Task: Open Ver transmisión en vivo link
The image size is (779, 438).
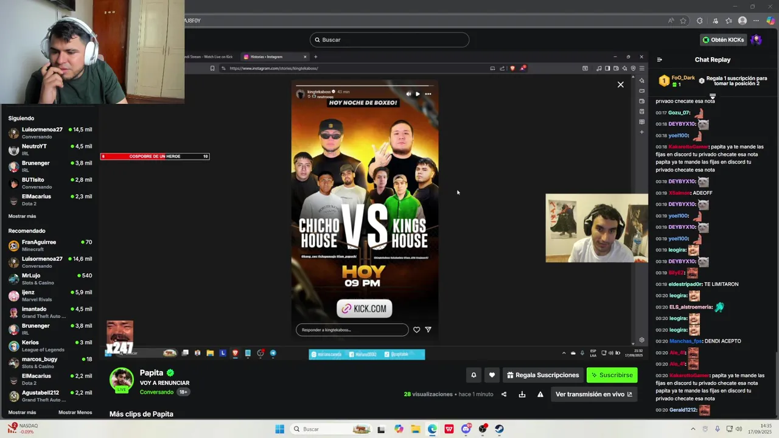Action: click(593, 394)
